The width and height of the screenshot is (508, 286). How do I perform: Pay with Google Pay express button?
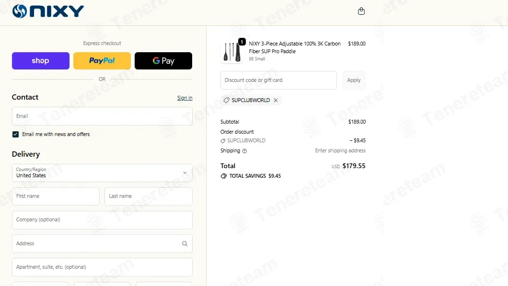click(x=163, y=61)
